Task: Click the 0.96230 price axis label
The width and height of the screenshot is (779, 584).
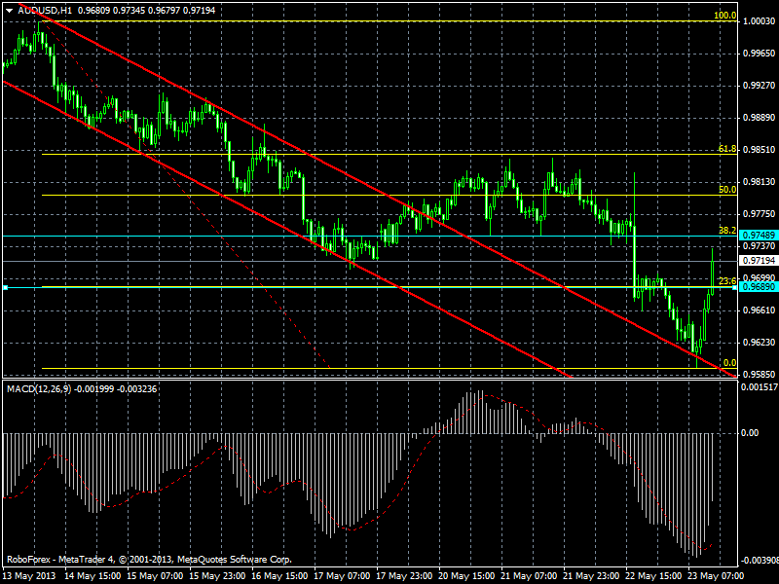Action: click(x=760, y=343)
